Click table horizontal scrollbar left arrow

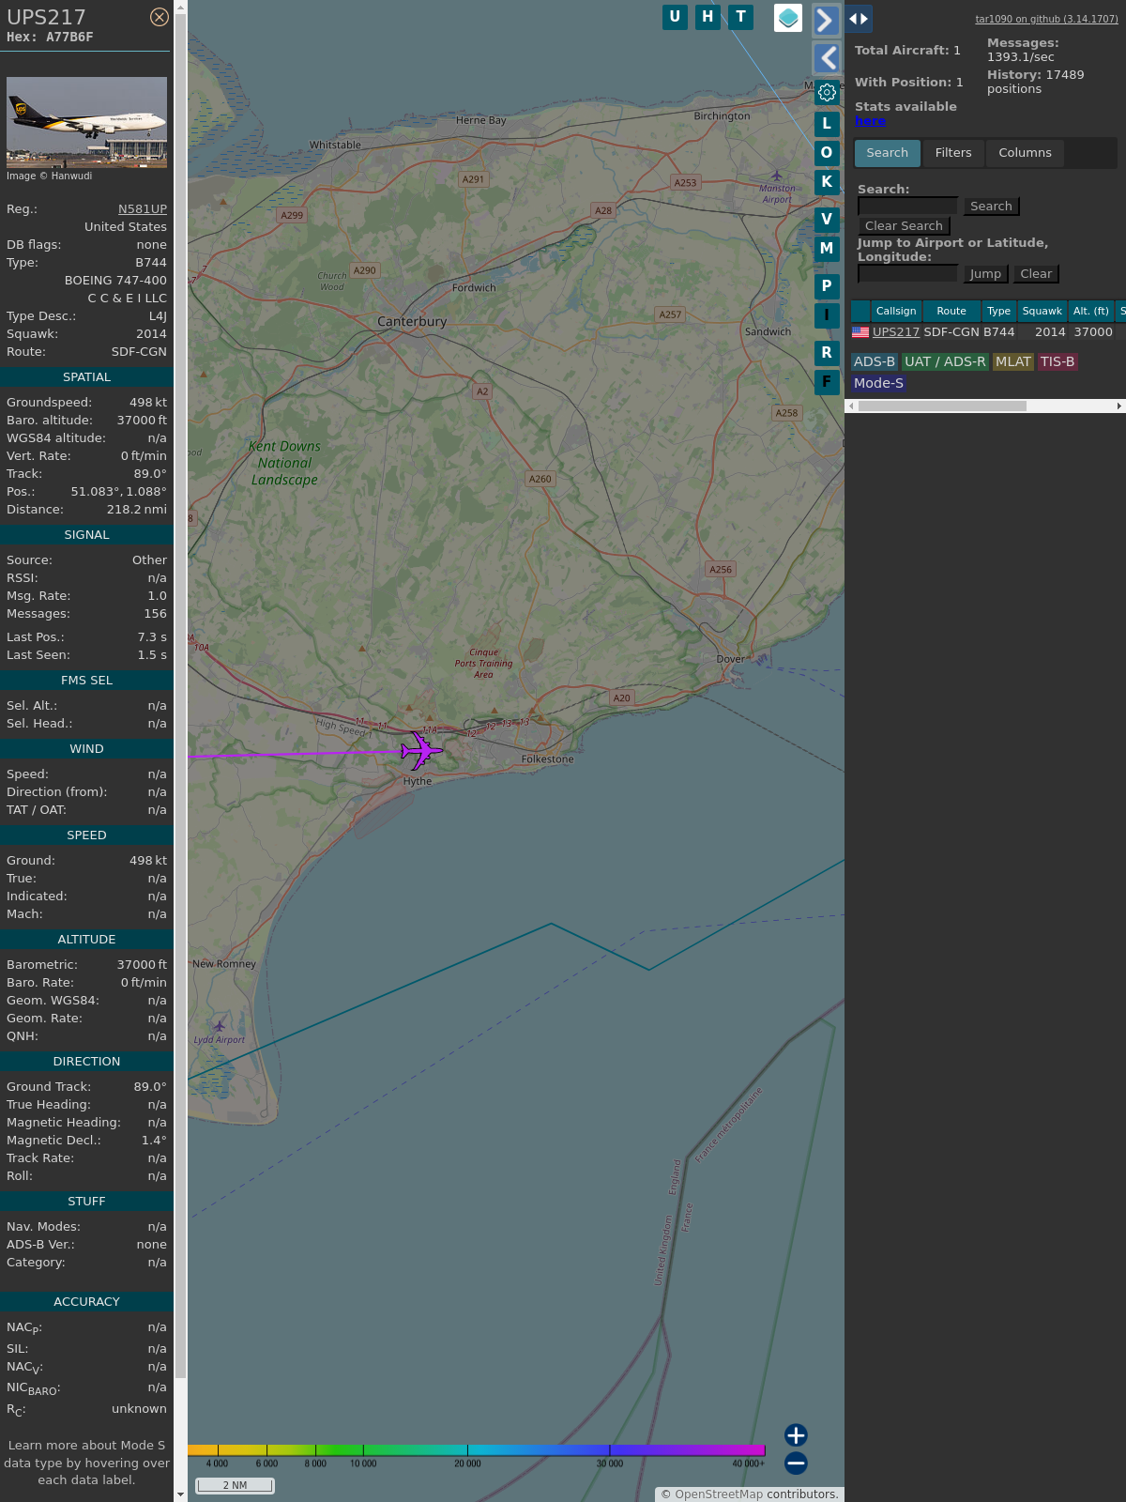pyautogui.click(x=851, y=406)
